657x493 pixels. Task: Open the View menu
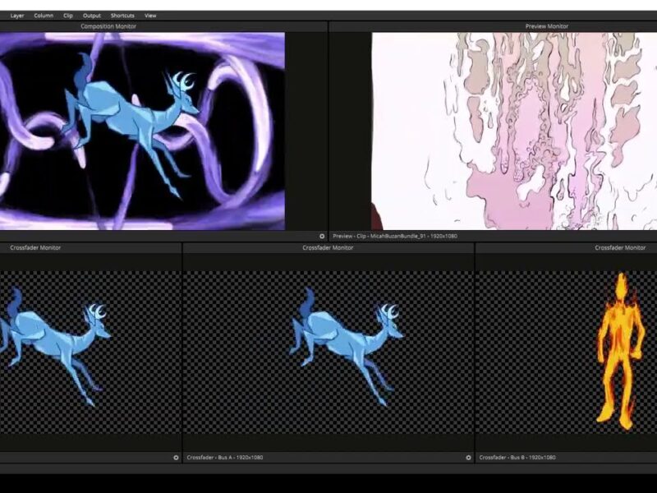[x=150, y=16]
